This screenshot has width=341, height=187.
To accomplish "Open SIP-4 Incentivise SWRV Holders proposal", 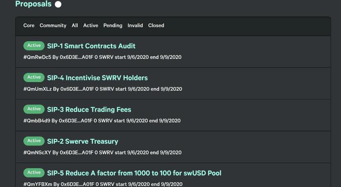I will pos(97,78).
